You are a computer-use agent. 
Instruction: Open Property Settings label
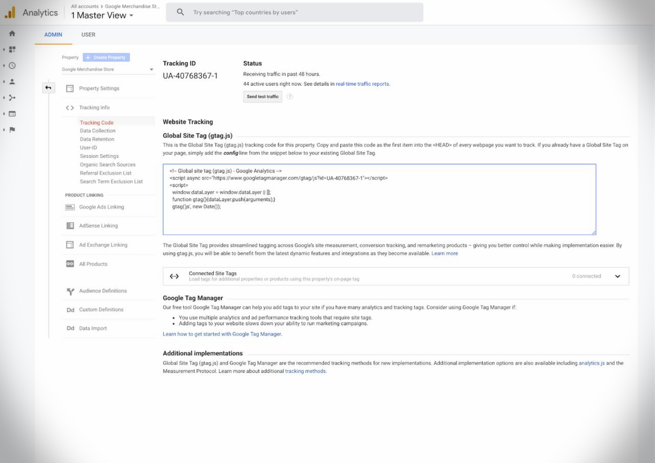(99, 88)
